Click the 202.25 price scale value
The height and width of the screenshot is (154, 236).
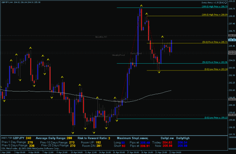(x=232, y=83)
